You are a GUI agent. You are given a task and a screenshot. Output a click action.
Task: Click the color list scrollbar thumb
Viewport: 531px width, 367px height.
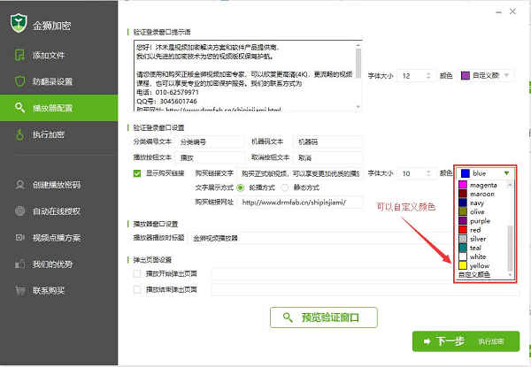pyautogui.click(x=510, y=248)
